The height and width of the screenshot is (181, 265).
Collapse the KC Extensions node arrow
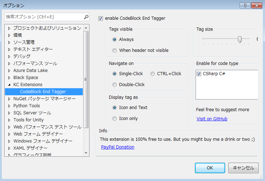9,85
